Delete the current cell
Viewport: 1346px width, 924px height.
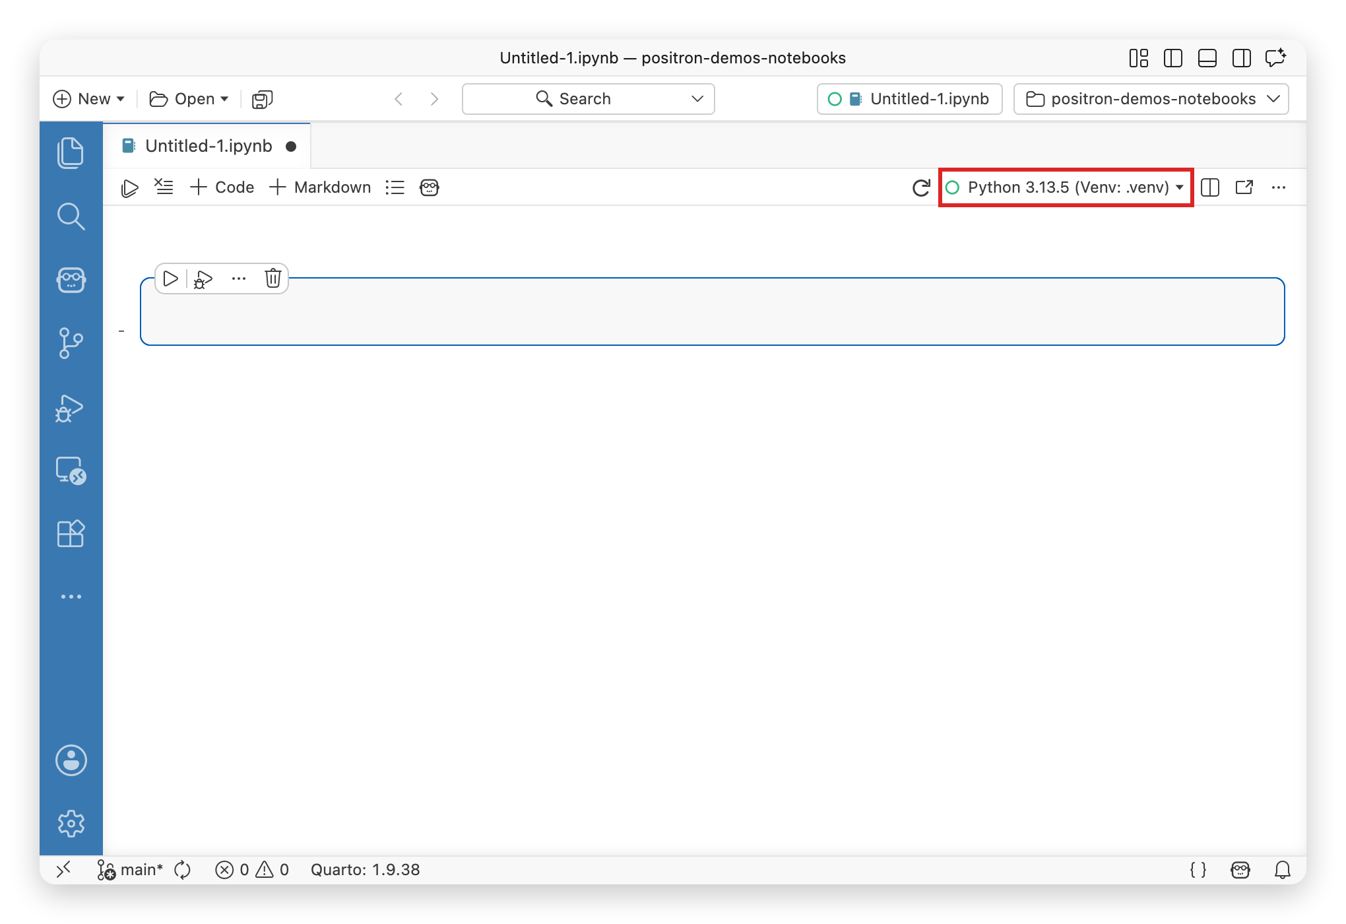[x=273, y=279]
